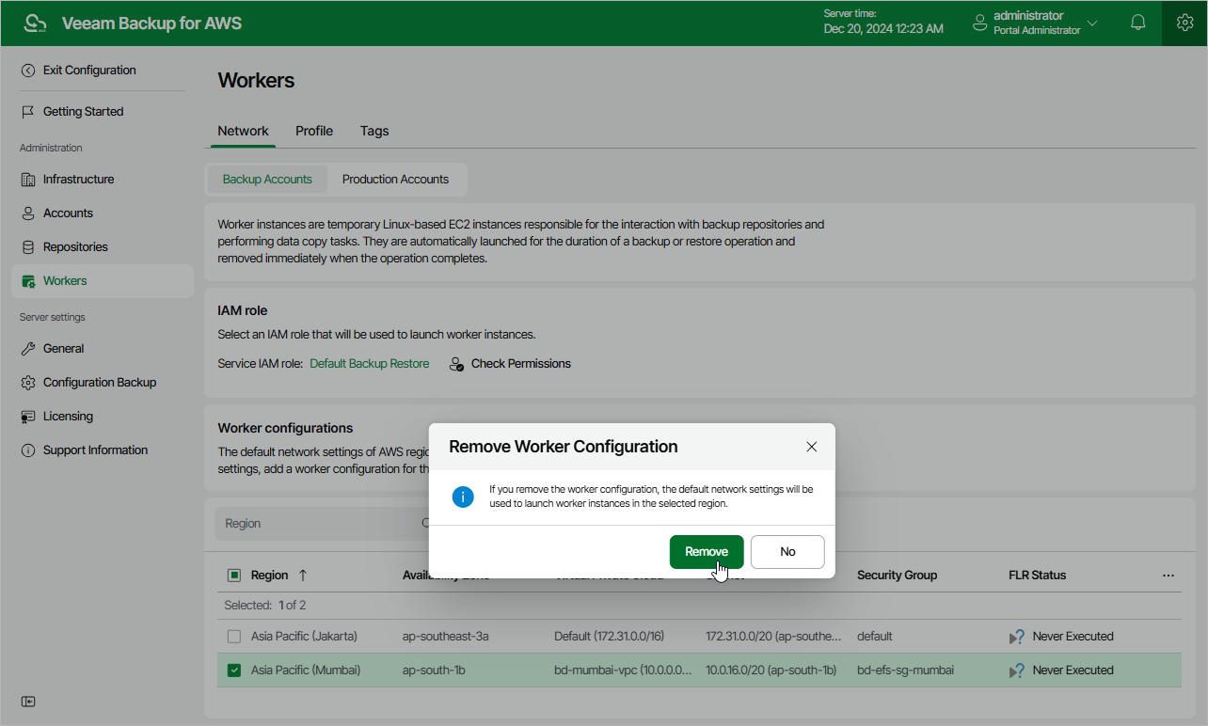1208x726 pixels.
Task: Click the Licensing sidebar icon
Action: pos(28,417)
